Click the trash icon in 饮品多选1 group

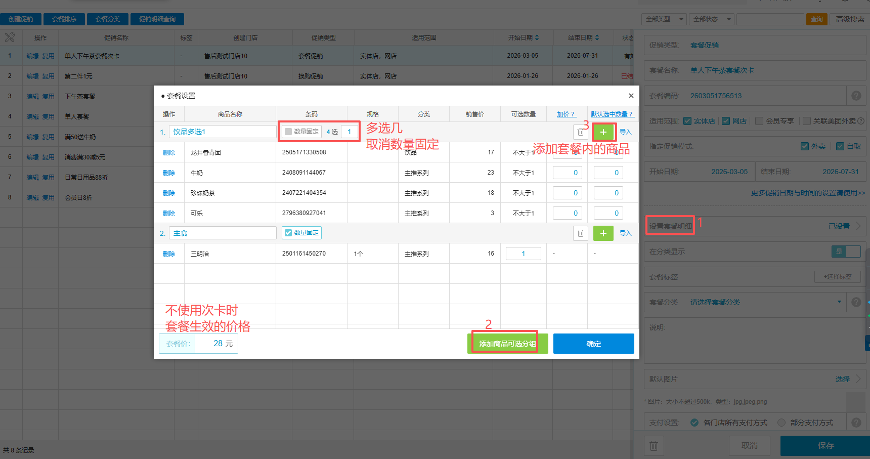(x=580, y=132)
